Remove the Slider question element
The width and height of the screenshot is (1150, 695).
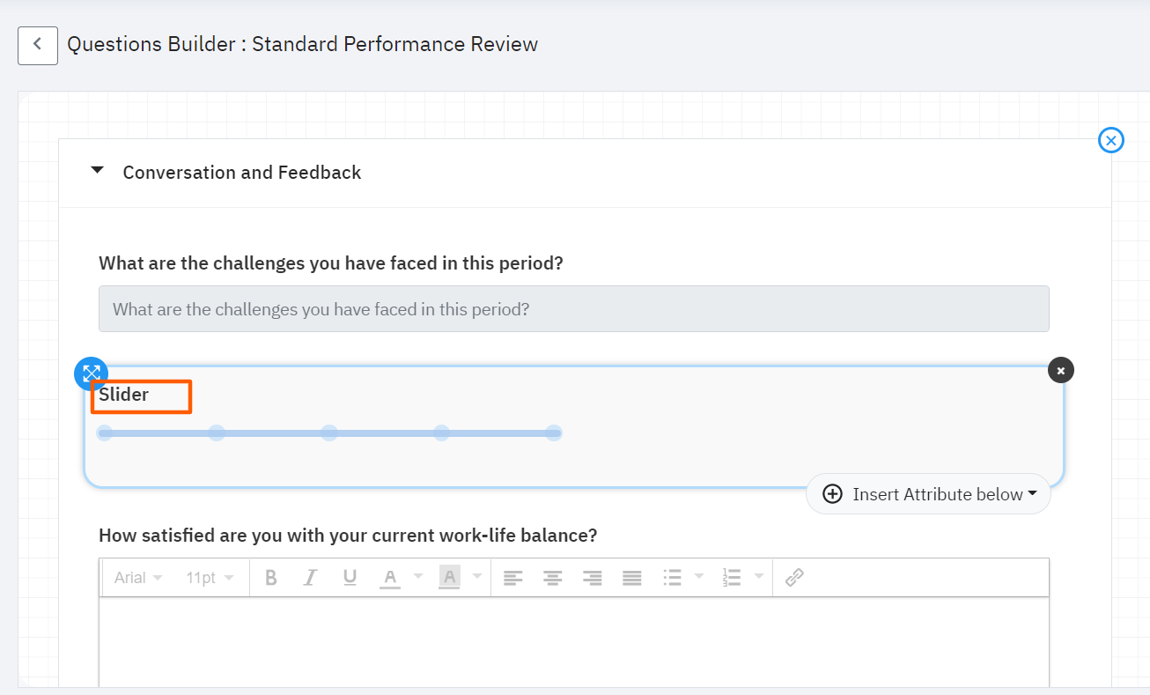[x=1060, y=370]
